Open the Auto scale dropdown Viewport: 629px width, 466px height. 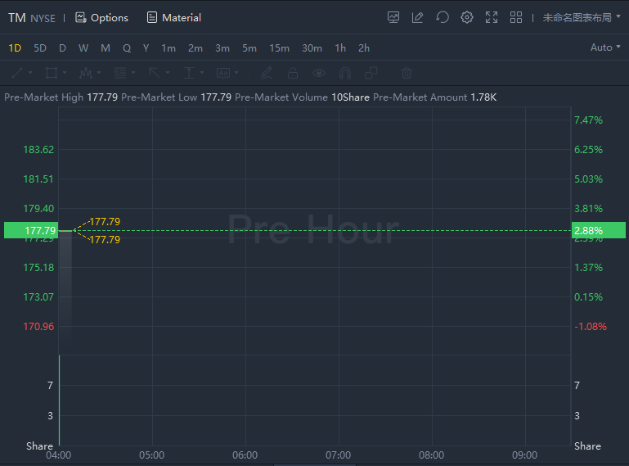pos(605,48)
